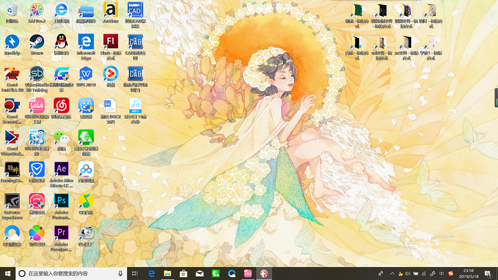498x280 pixels.
Task: Open the Microsoft Edge desktop shortcut
Action: (86, 47)
